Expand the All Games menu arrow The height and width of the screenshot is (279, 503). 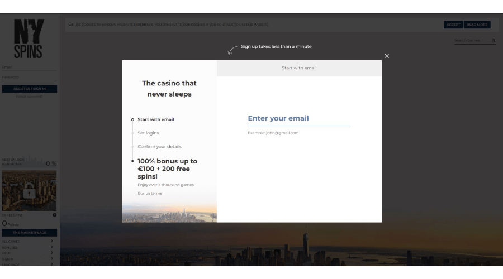(x=52, y=241)
